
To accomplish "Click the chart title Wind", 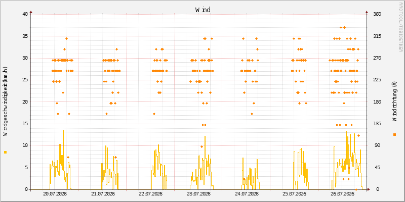I will pos(203,10).
